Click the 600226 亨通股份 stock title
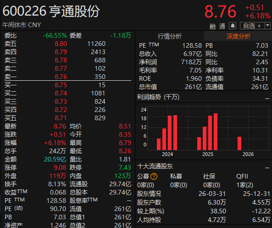This screenshot has height=228, width=272. point(51,11)
